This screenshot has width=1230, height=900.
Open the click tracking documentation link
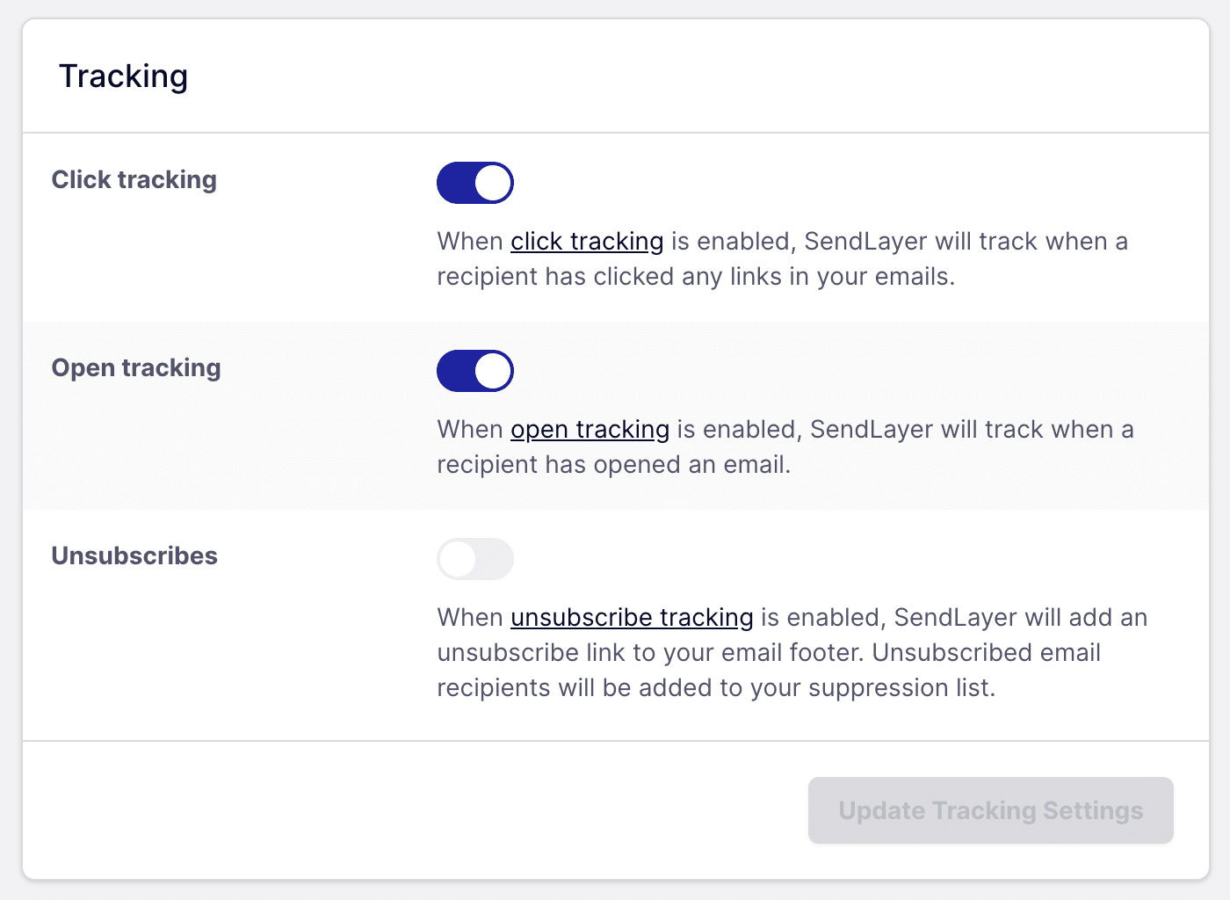point(587,241)
